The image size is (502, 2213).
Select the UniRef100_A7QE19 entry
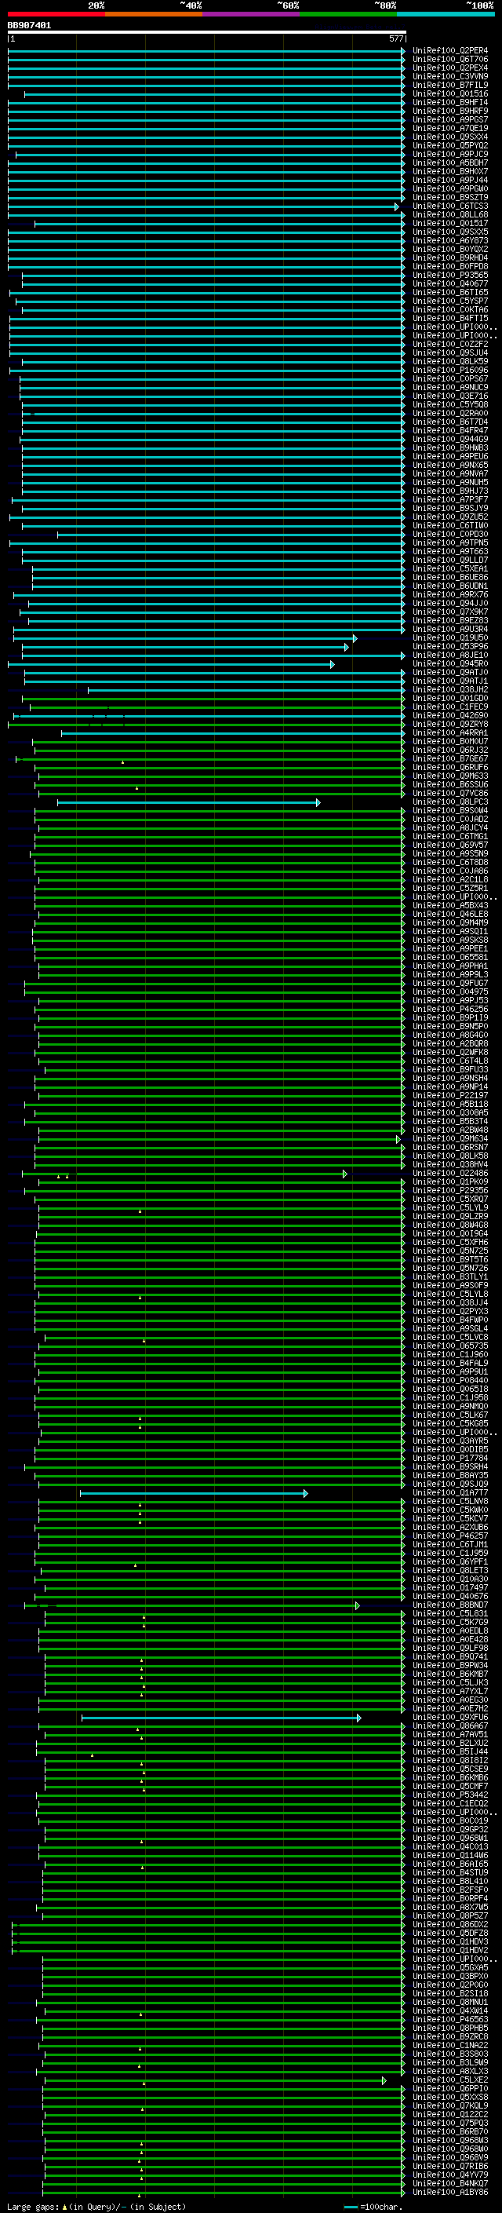[x=450, y=128]
